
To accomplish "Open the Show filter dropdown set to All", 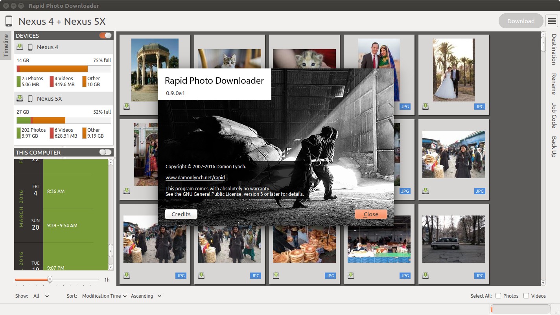I will (41, 296).
